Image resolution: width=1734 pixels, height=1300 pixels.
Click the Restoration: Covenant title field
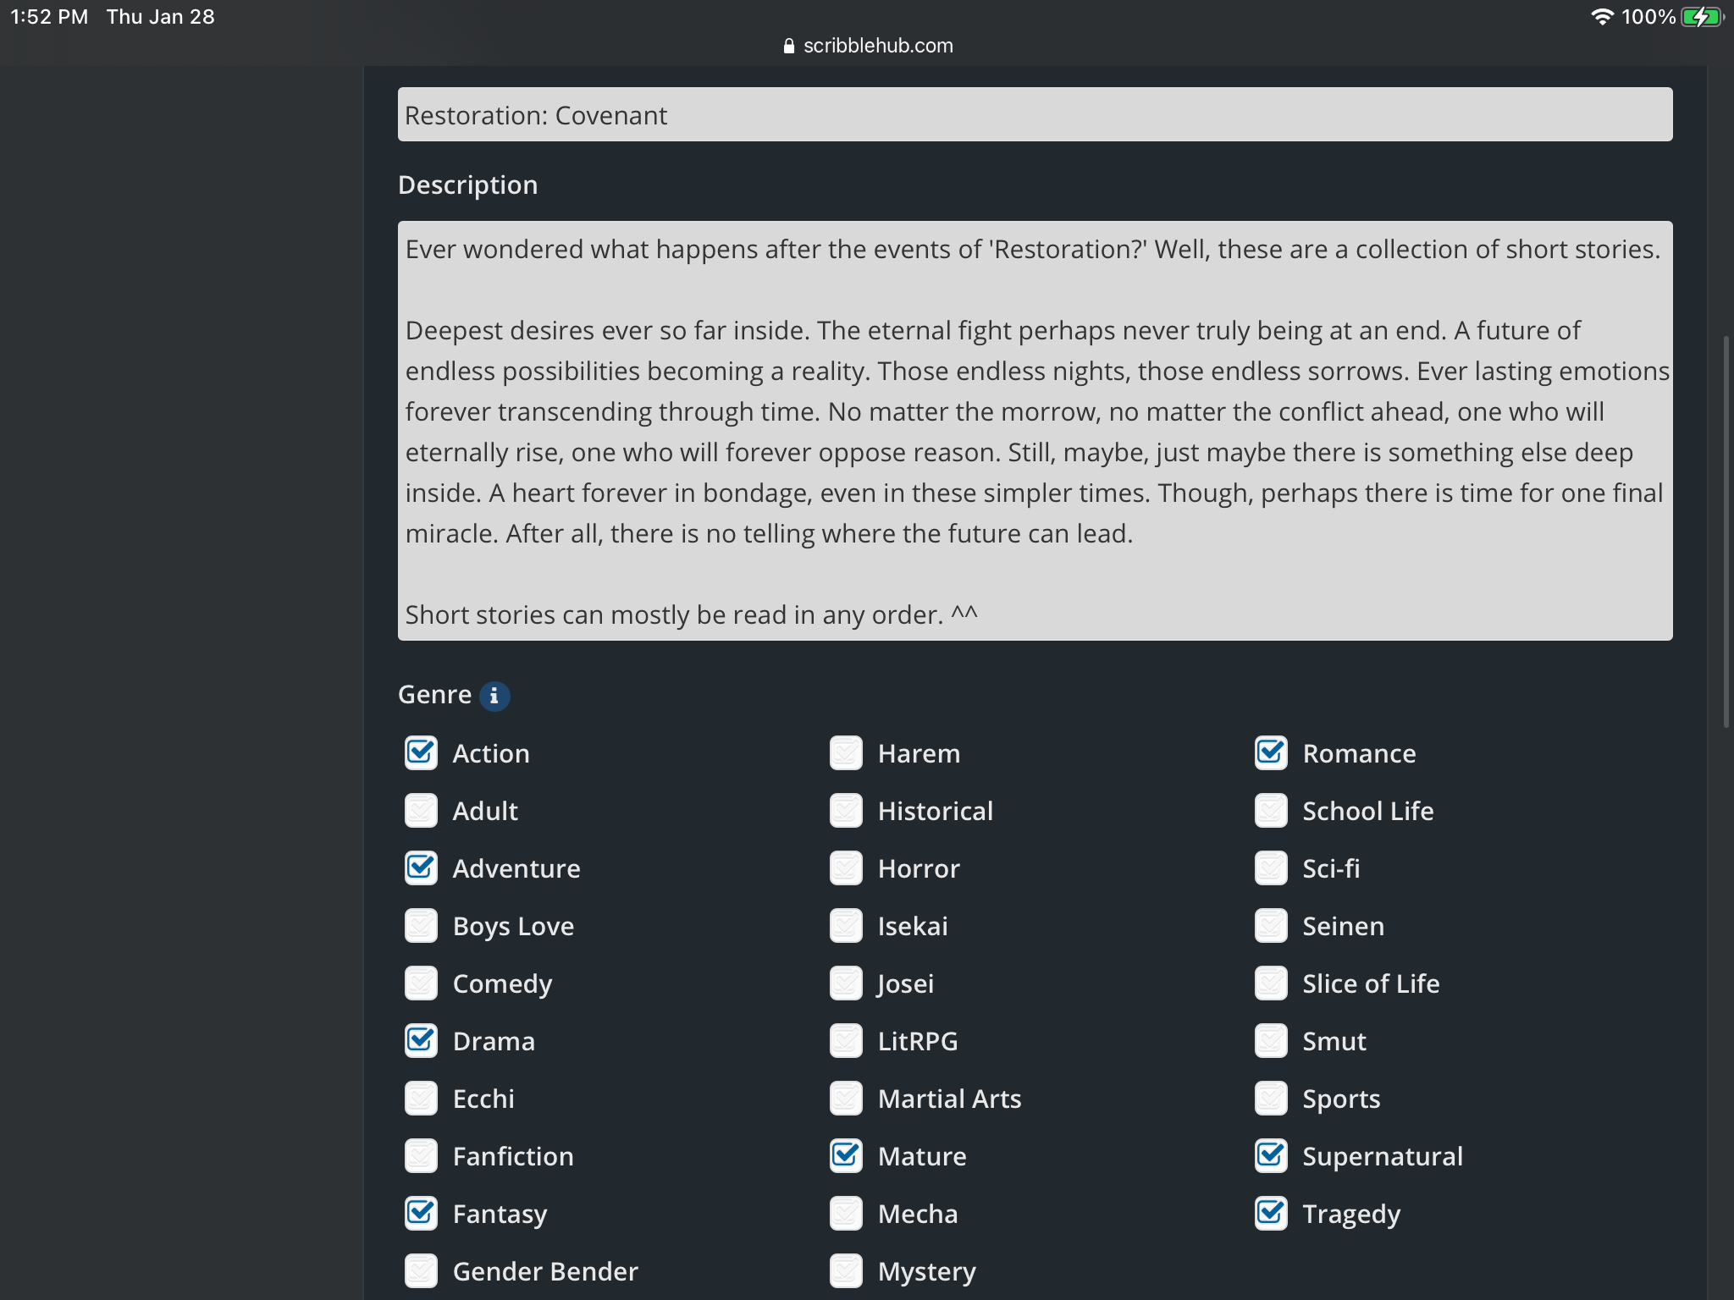pyautogui.click(x=1035, y=115)
